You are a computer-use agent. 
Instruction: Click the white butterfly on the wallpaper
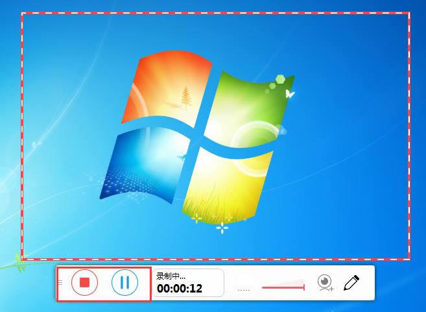290,94
